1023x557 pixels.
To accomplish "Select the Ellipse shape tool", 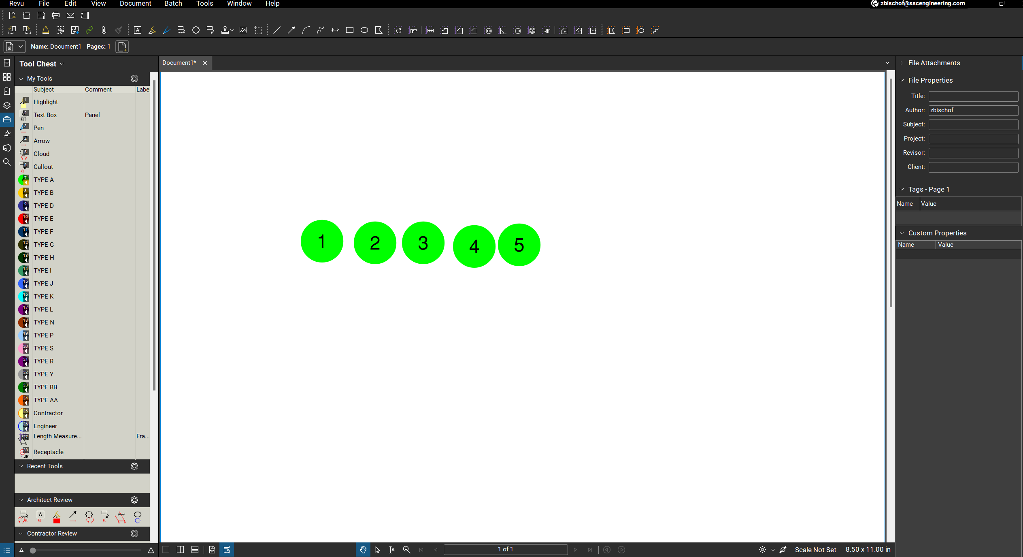I will pyautogui.click(x=364, y=30).
